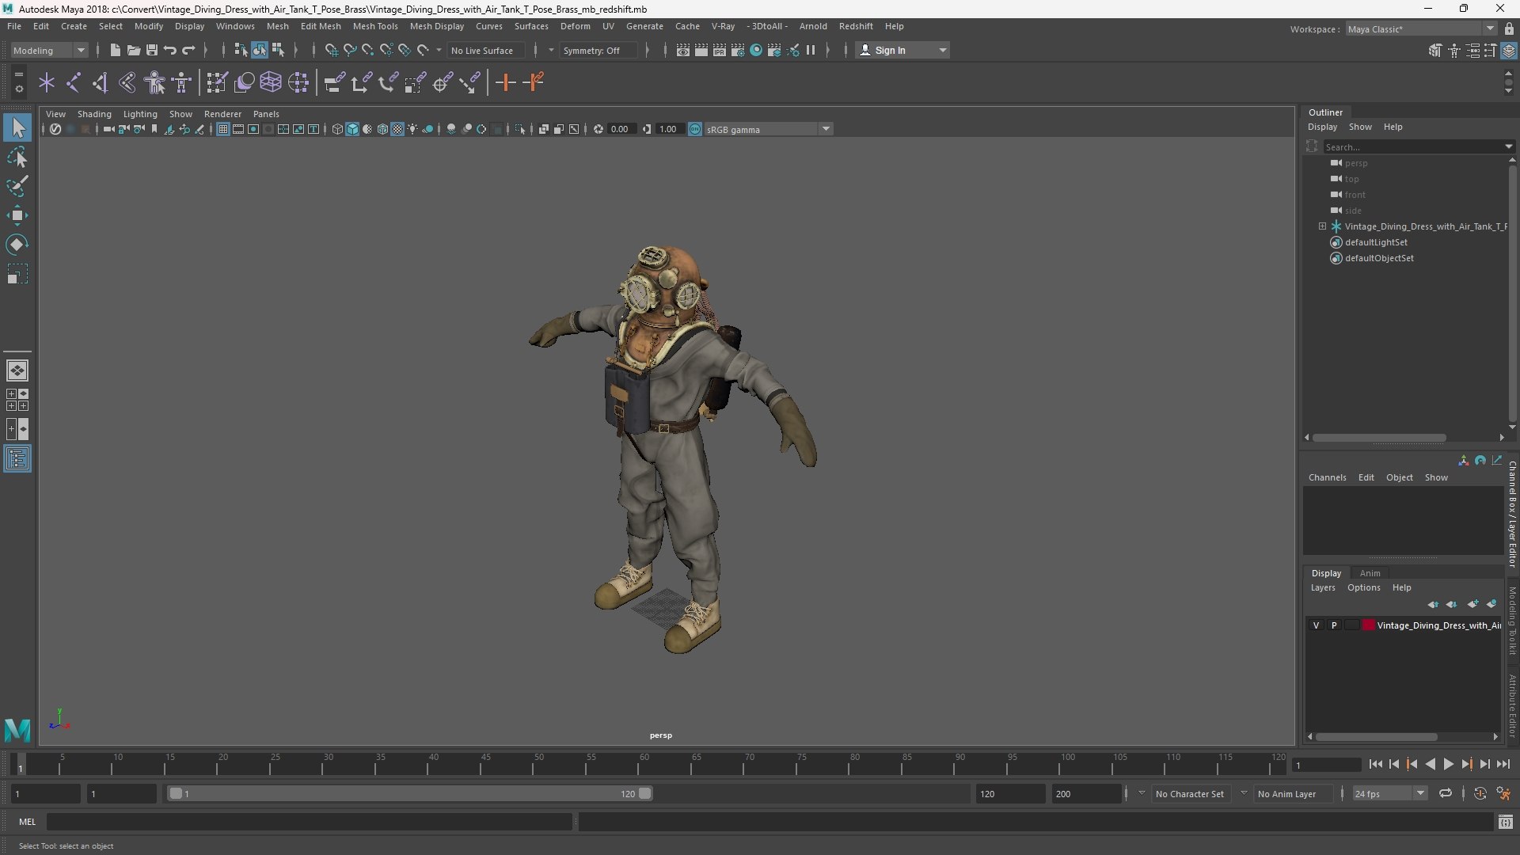This screenshot has width=1520, height=855.
Task: Open the viewport Shading menu
Action: (x=94, y=114)
